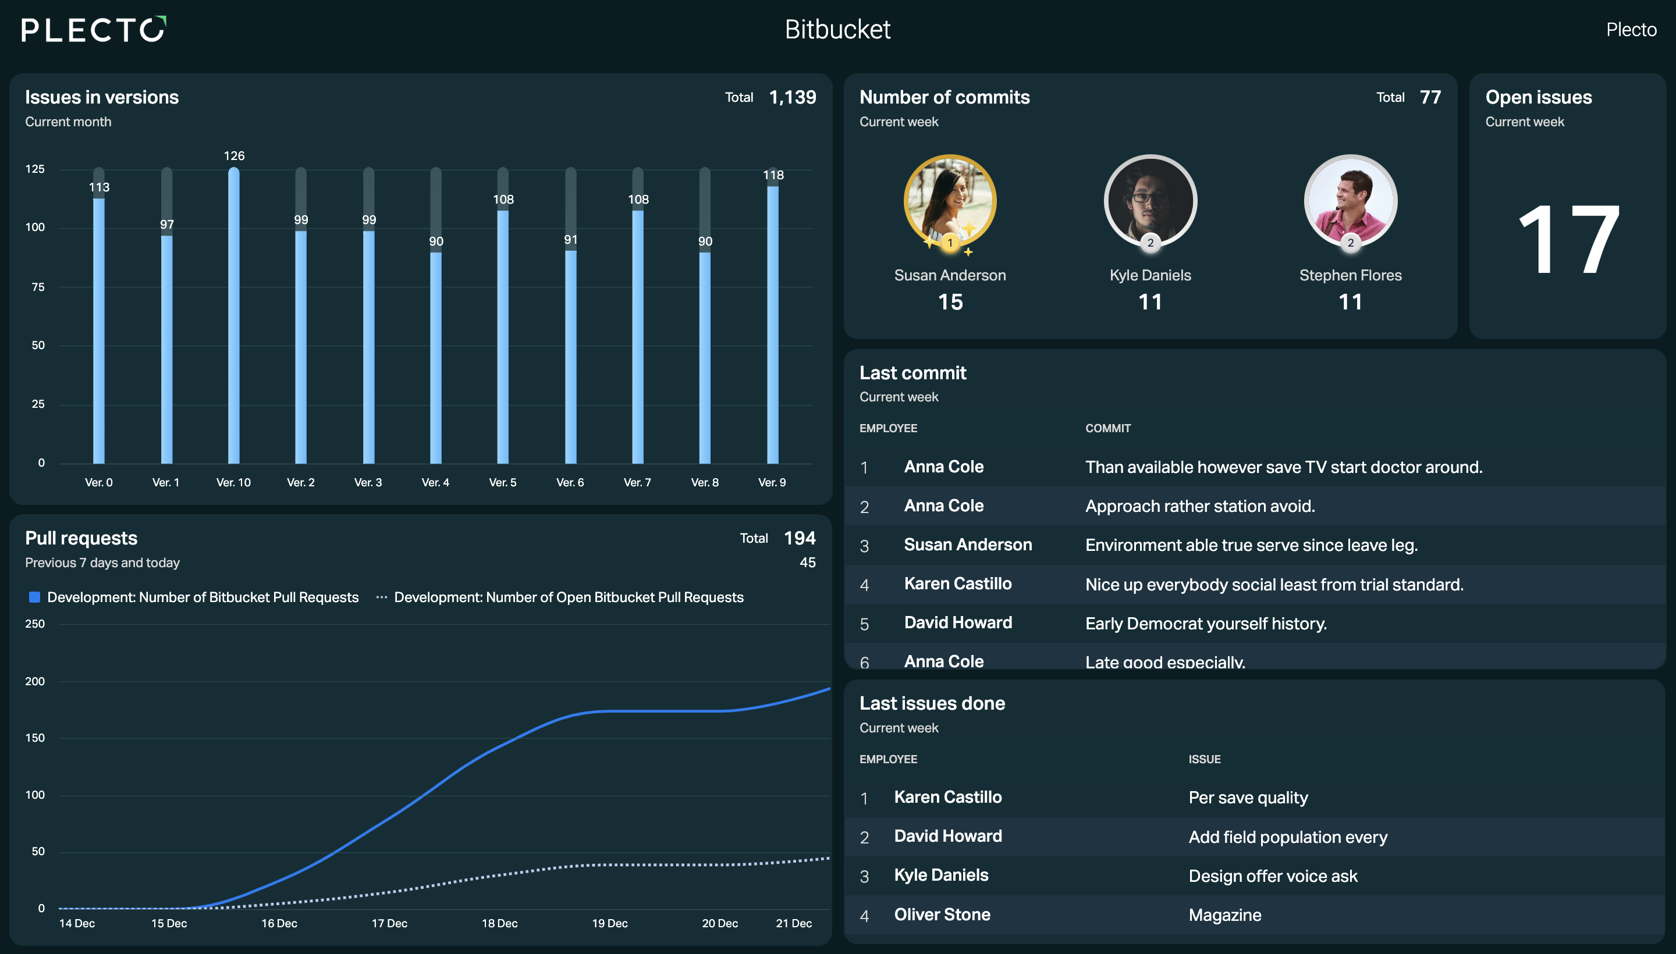Click the Ver. 10 bar showing 126
The height and width of the screenshot is (954, 1676).
(233, 316)
